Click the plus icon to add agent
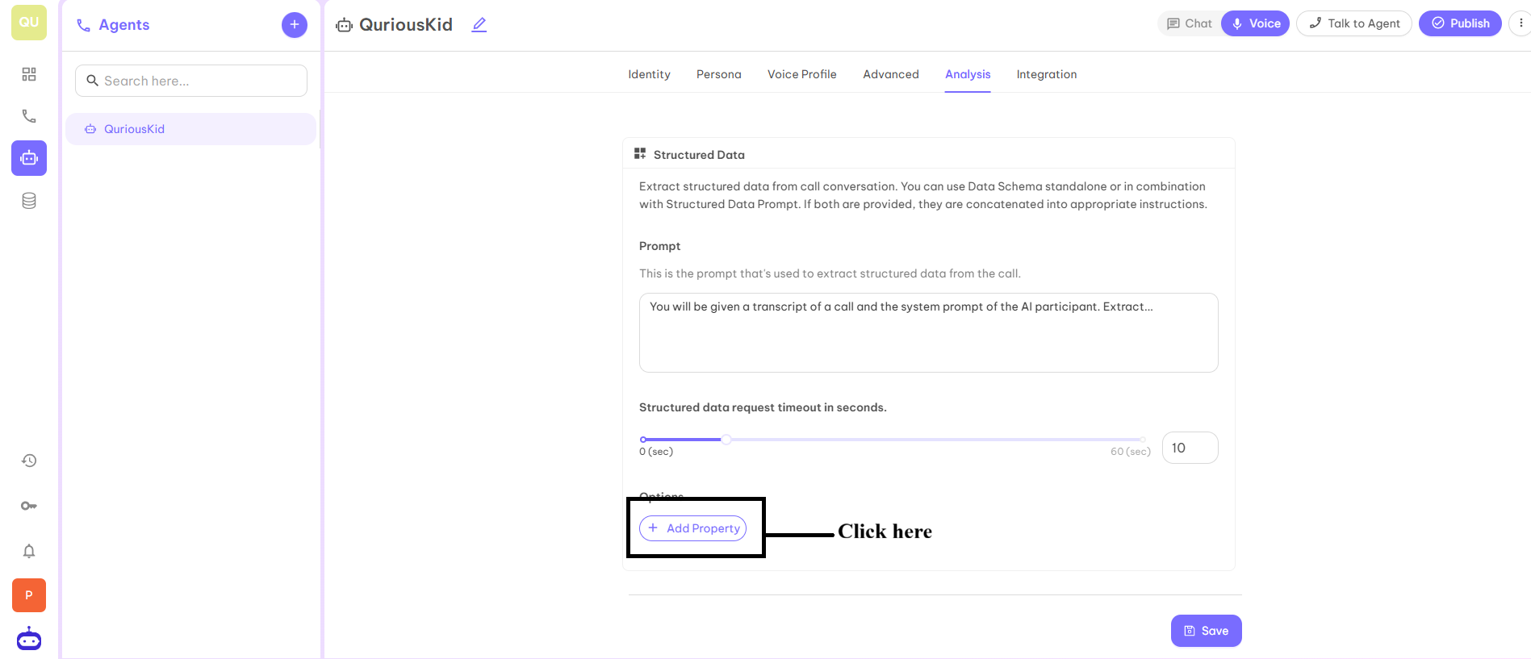Image resolution: width=1531 pixels, height=659 pixels. coord(295,25)
